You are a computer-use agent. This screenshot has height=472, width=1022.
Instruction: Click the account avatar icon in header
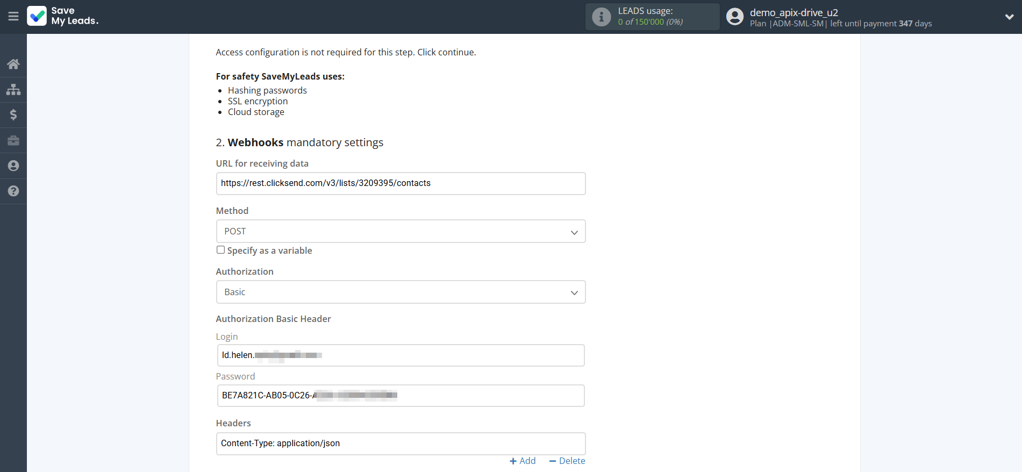click(734, 17)
